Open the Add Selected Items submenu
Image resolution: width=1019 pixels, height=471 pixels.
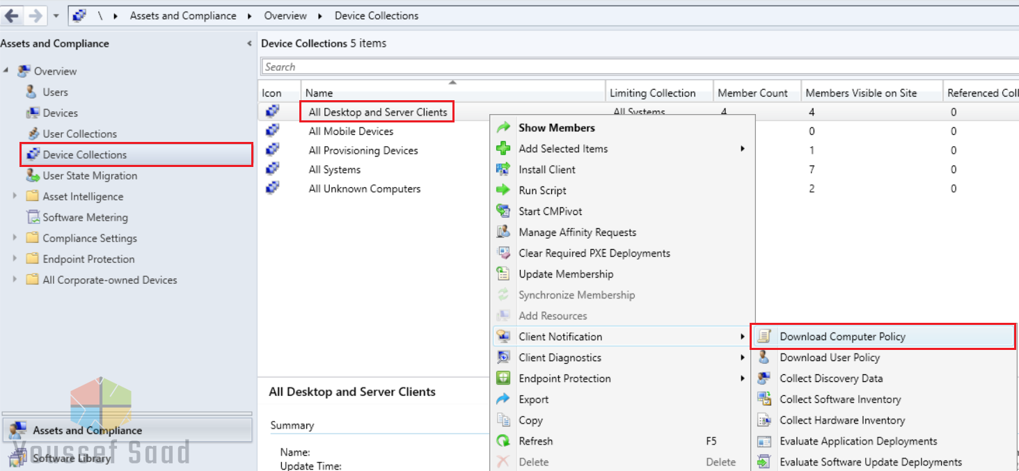(742, 148)
